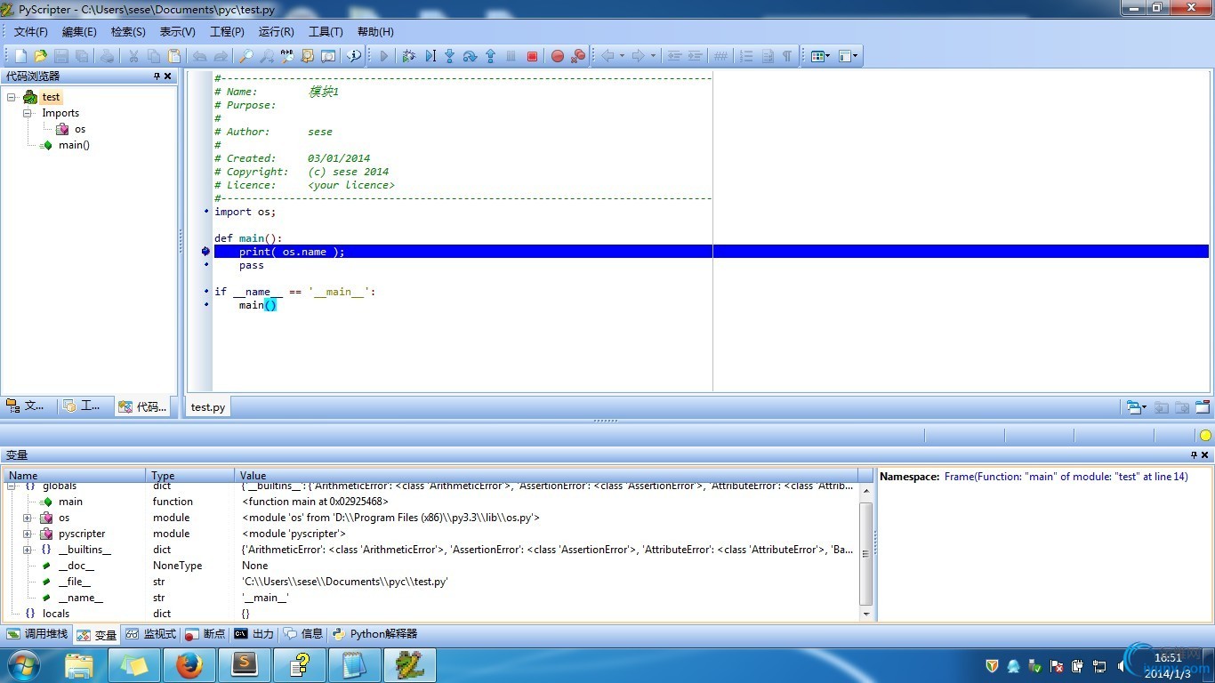Screen dimensions: 1215x683
Task: Open the 文件(F) menu
Action: [x=31, y=31]
